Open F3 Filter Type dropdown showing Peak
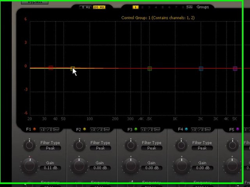250x187 pixels. coord(152,148)
